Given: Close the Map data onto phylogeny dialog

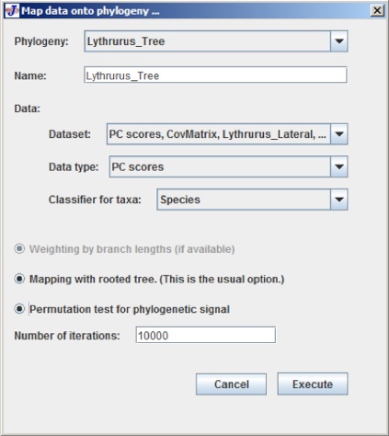Looking at the screenshot, I should point(377,10).
